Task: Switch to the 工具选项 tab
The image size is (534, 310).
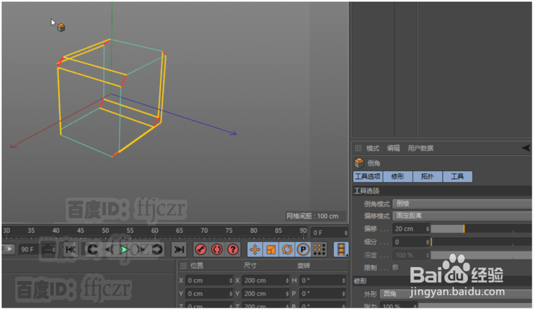Action: tap(368, 176)
